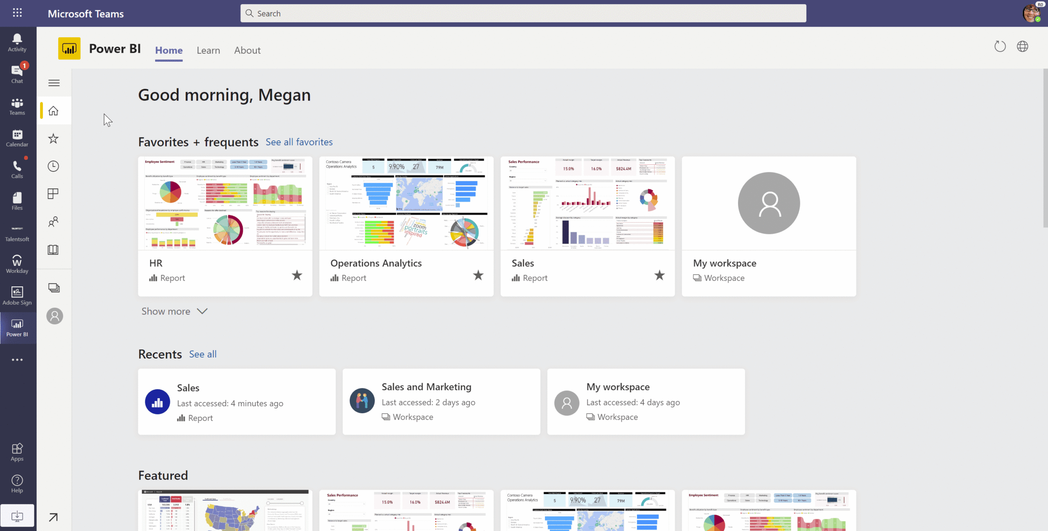Open the Recents clock icon in sidebar
This screenshot has height=531, width=1048.
click(x=53, y=166)
